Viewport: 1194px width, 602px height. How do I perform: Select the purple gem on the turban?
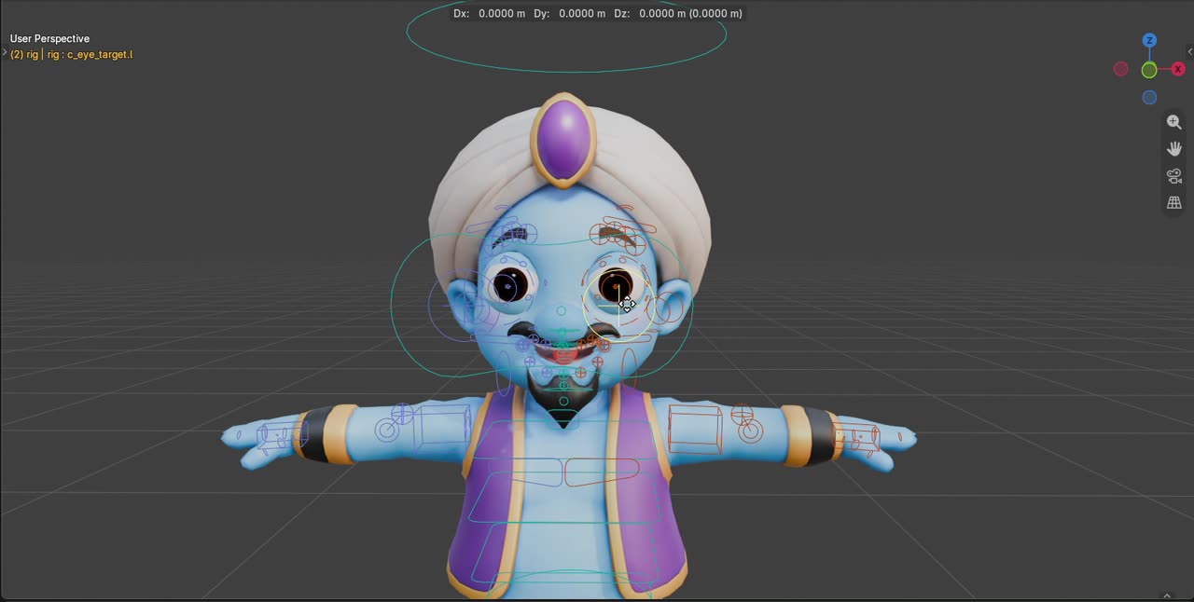(563, 140)
